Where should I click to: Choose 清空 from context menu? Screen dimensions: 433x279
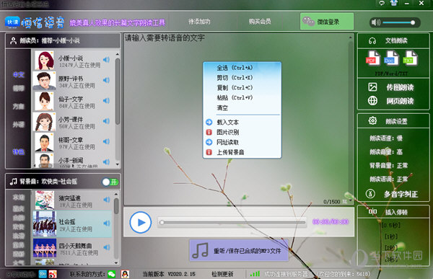click(222, 107)
